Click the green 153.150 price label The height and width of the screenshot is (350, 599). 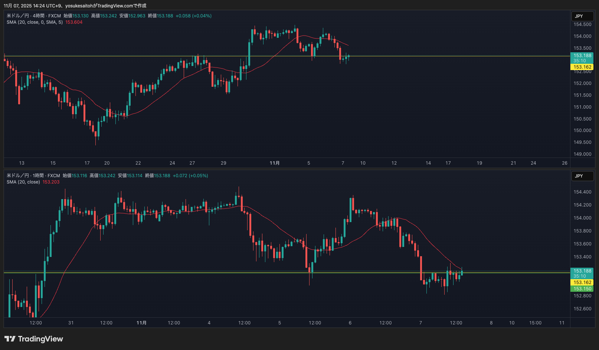[x=582, y=289]
